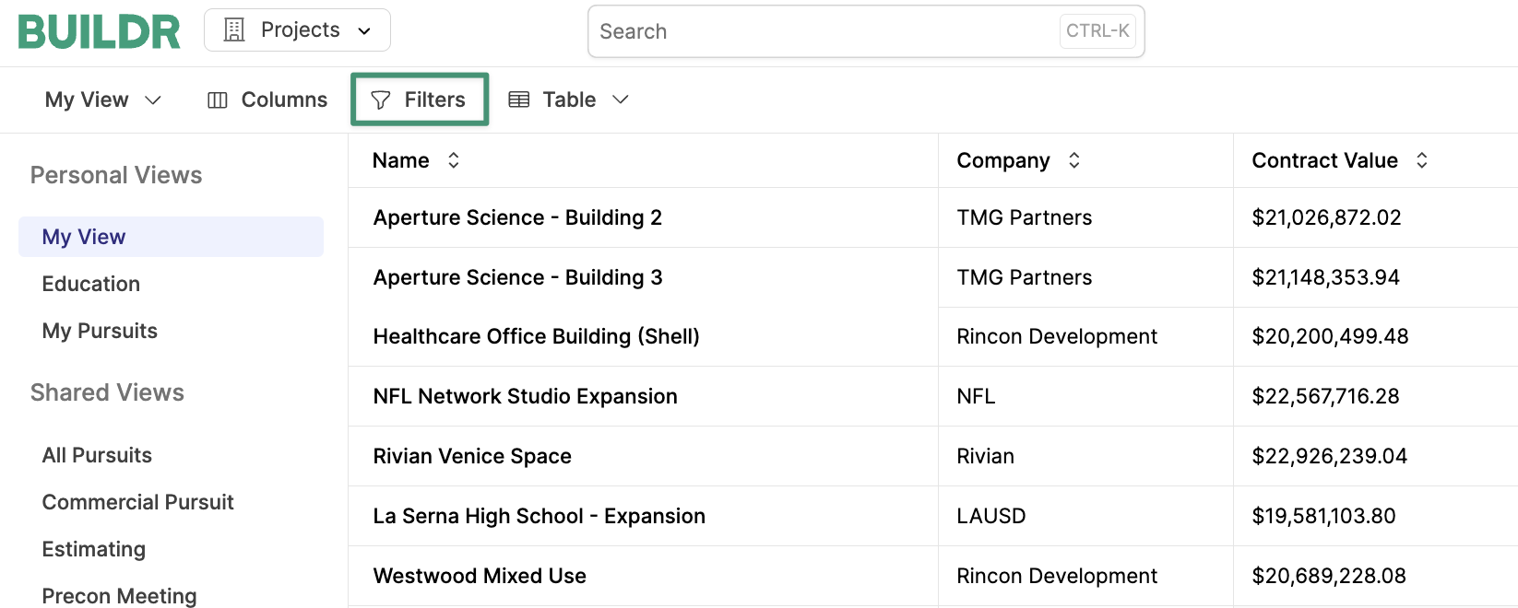Click the Columns layout icon
The image size is (1518, 608).
218,100
